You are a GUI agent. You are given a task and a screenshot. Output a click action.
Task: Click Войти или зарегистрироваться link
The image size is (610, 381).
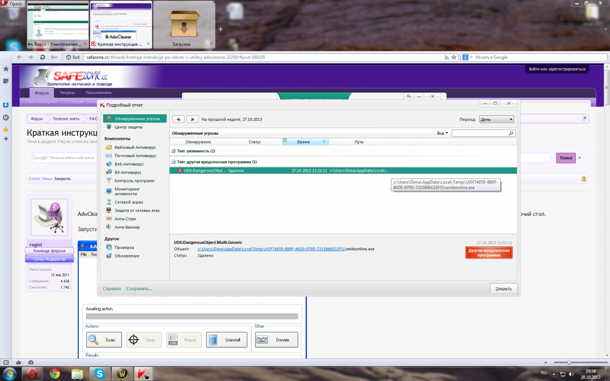coord(557,69)
